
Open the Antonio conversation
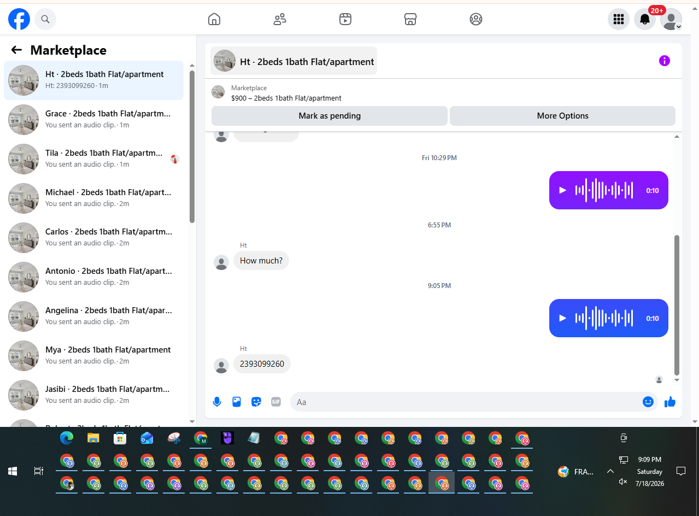click(x=93, y=277)
